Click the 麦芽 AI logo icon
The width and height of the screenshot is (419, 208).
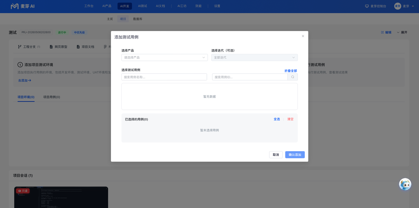point(14,6)
